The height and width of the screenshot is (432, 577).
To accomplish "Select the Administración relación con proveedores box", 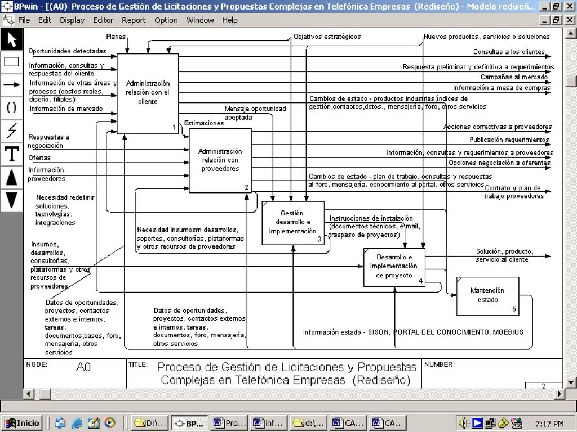I will pyautogui.click(x=220, y=160).
